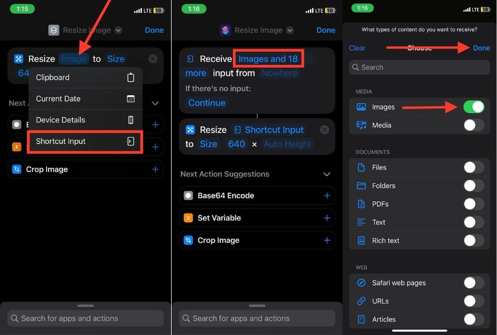This screenshot has height=335, width=497.
Task: Collapse Next Action Suggestions in middle screen
Action: click(x=327, y=174)
